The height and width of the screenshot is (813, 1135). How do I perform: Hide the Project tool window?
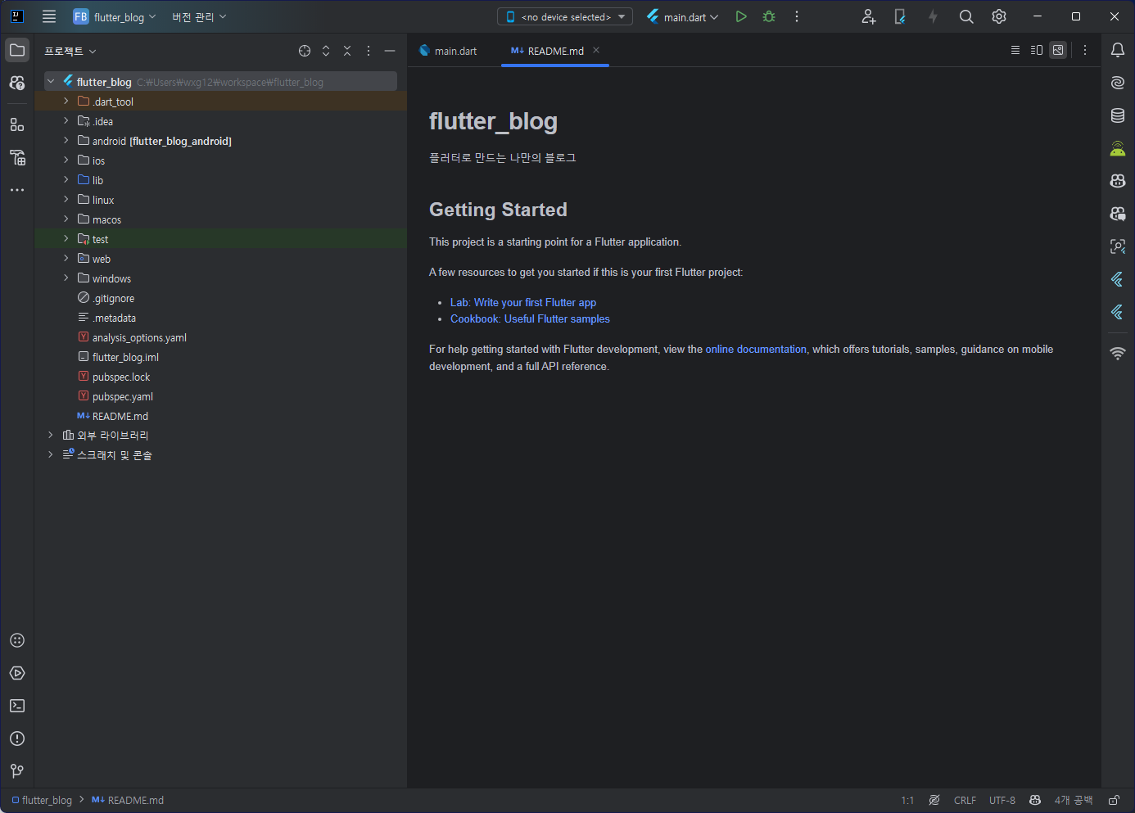(390, 51)
